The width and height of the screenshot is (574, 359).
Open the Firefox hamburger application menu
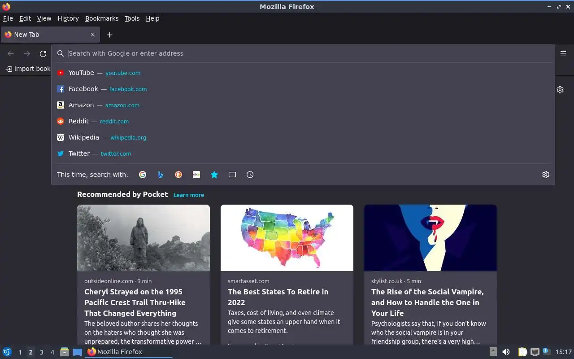[x=563, y=53]
